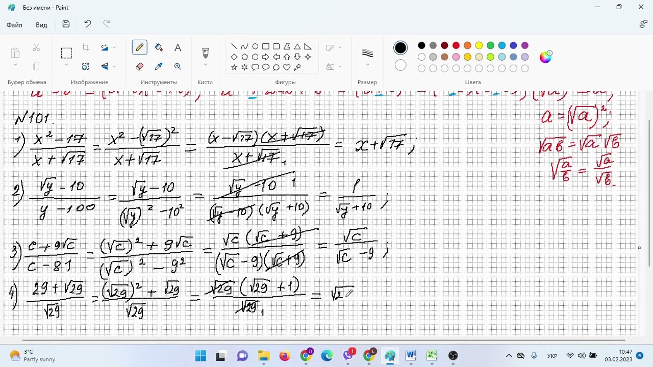The image size is (653, 367).
Task: Pick the orange color swatch
Action: click(467, 45)
